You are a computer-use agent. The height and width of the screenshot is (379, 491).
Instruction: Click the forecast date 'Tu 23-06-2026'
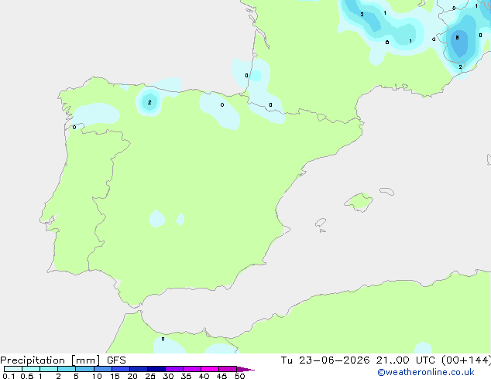click(325, 360)
